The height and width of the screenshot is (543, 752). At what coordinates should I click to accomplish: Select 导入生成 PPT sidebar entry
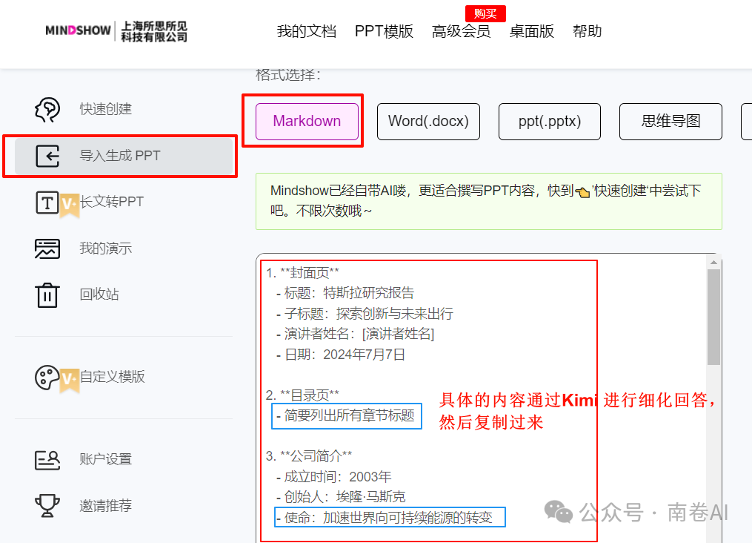point(124,156)
